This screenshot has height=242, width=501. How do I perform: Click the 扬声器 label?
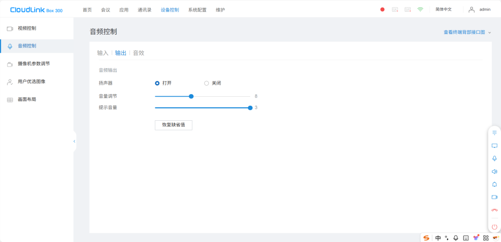click(x=106, y=84)
